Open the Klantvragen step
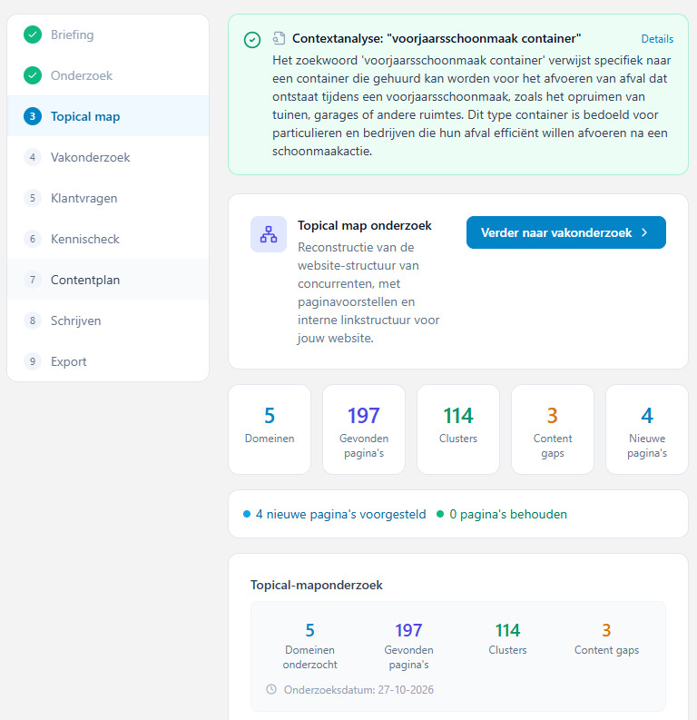The height and width of the screenshot is (720, 697). pos(108,198)
